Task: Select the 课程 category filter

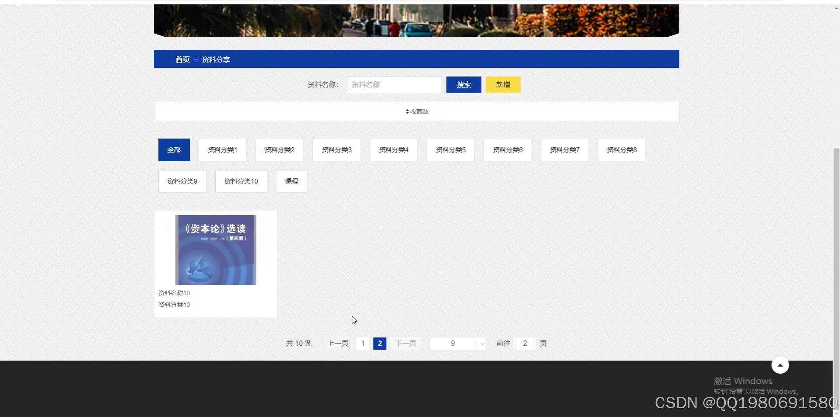Action: 291,181
